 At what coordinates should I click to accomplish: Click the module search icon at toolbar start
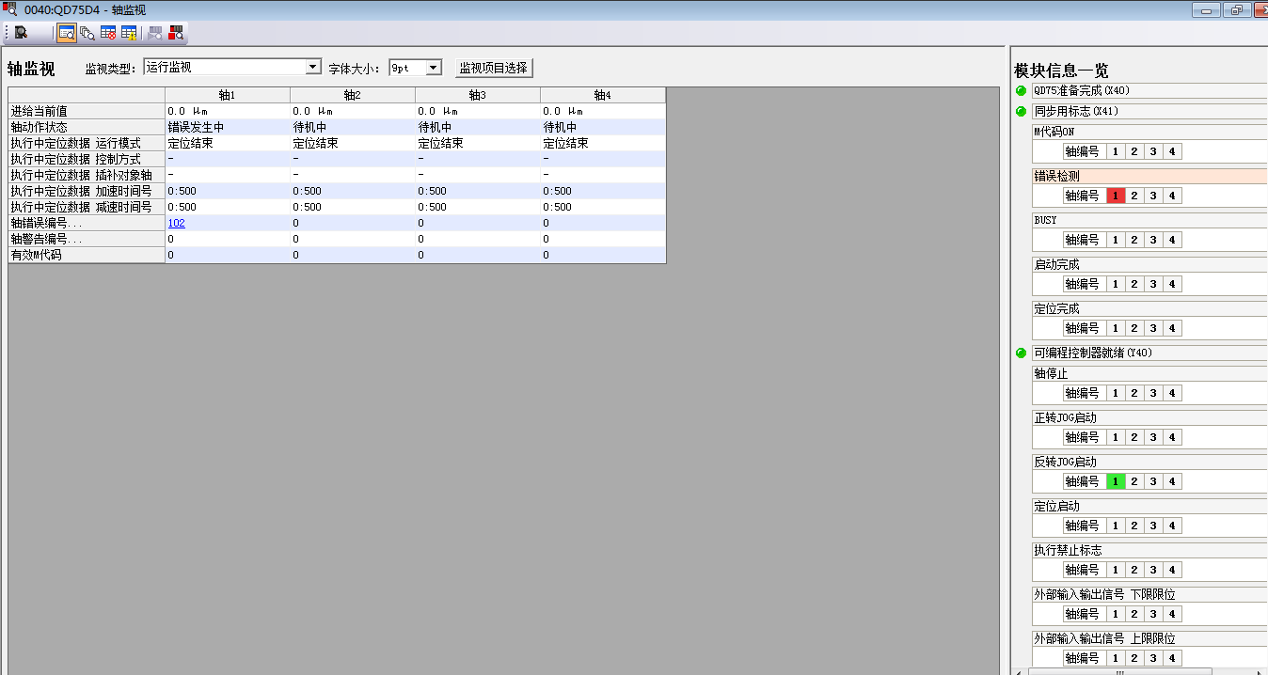tap(21, 33)
